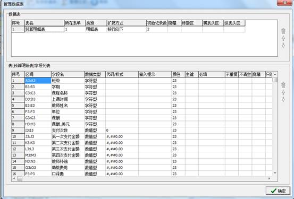Click color value 23 in 学期 row
This screenshot has height=199, width=294.
coord(178,86)
